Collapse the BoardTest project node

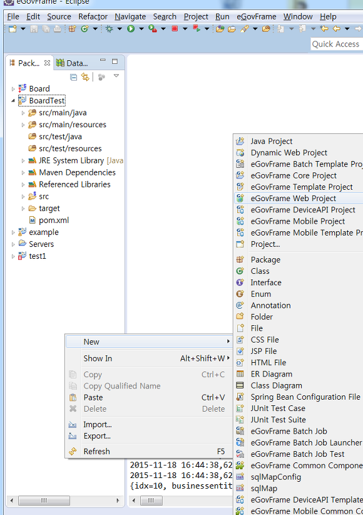coord(13,101)
